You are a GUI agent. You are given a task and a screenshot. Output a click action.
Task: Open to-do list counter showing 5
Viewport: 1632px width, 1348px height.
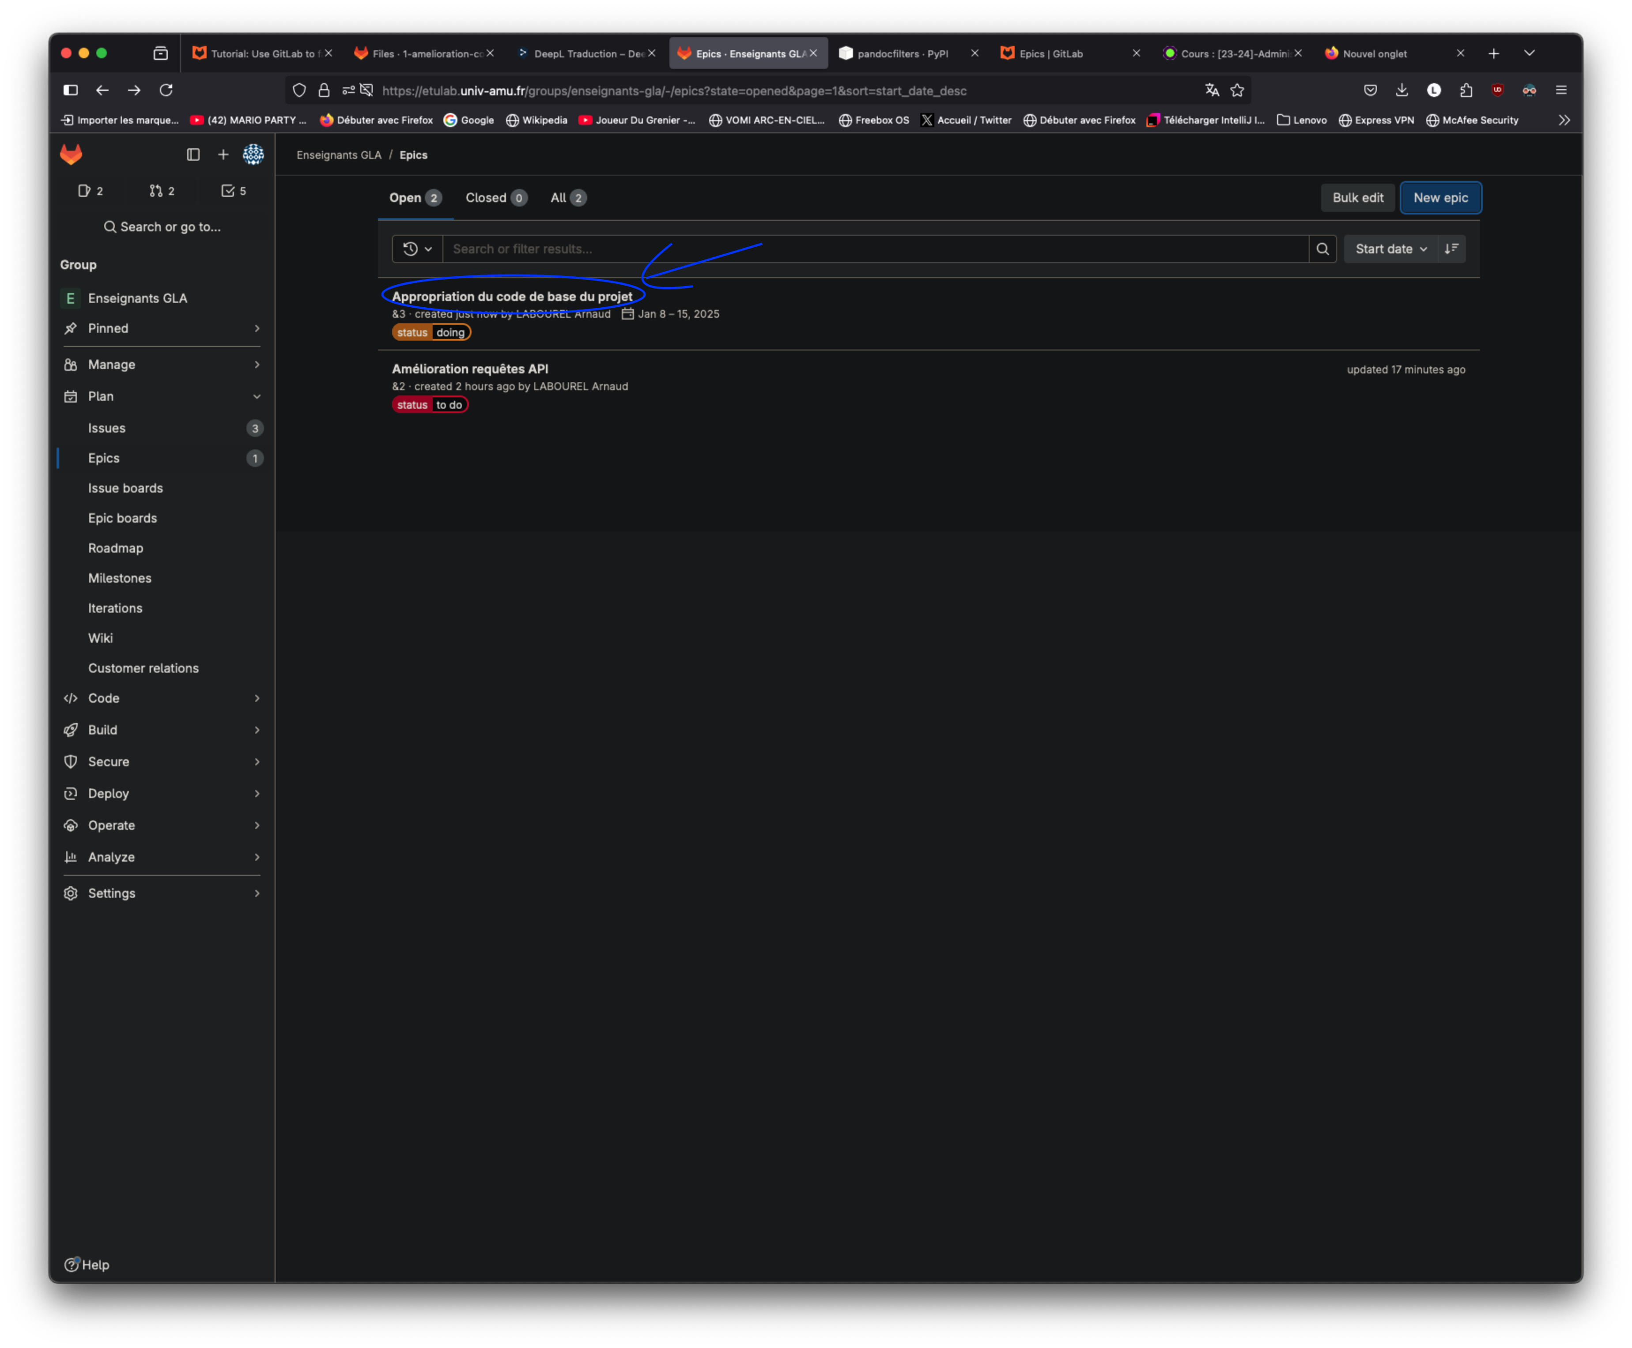click(234, 191)
